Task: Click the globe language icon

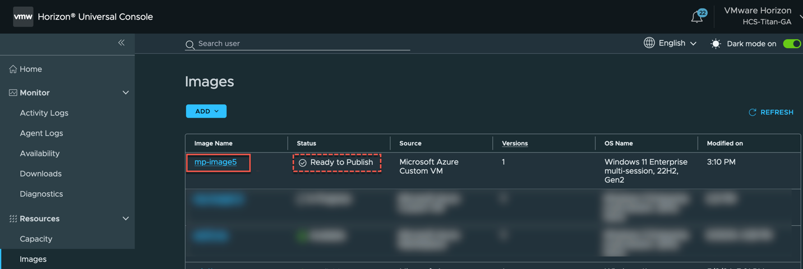Action: click(x=649, y=43)
